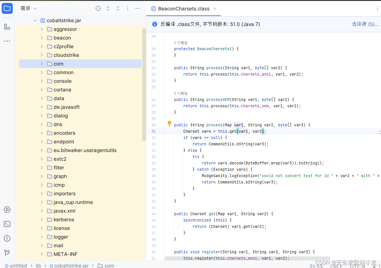
Task: Click the 0 个用法 hint above BeaconCharsets()
Action: coord(181,43)
